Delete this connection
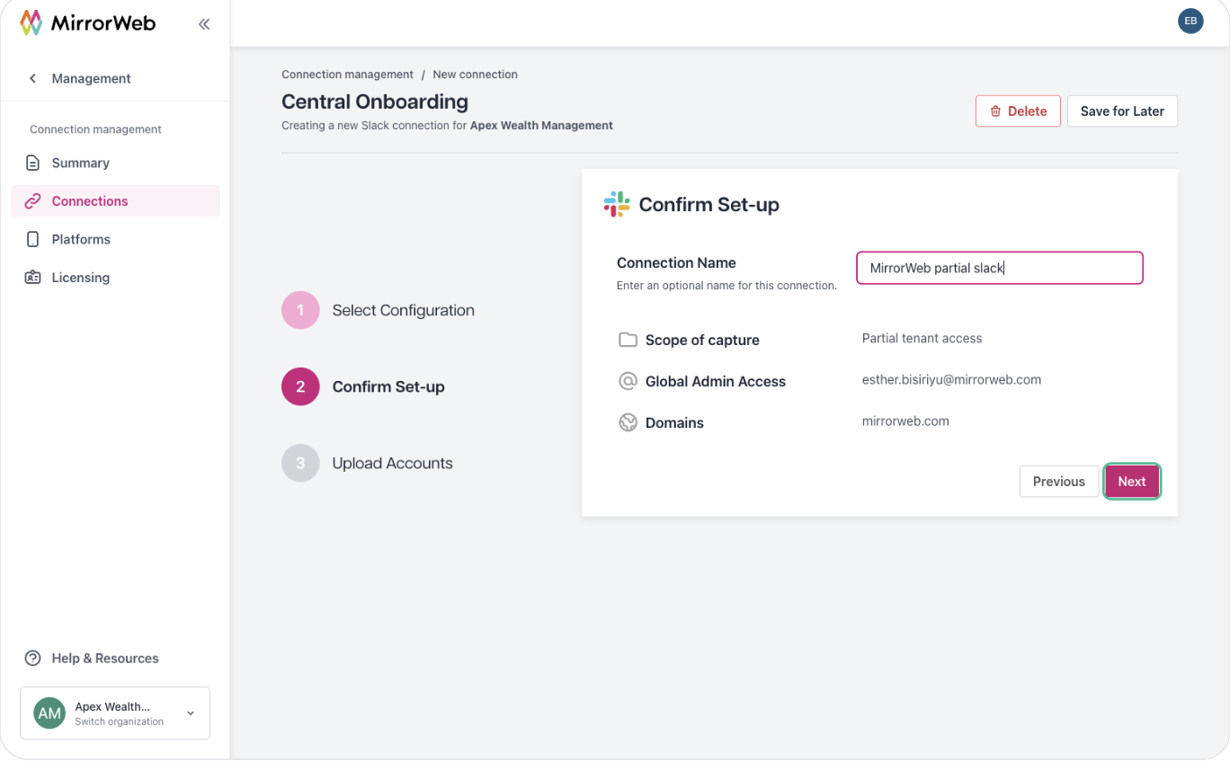 [x=1018, y=111]
